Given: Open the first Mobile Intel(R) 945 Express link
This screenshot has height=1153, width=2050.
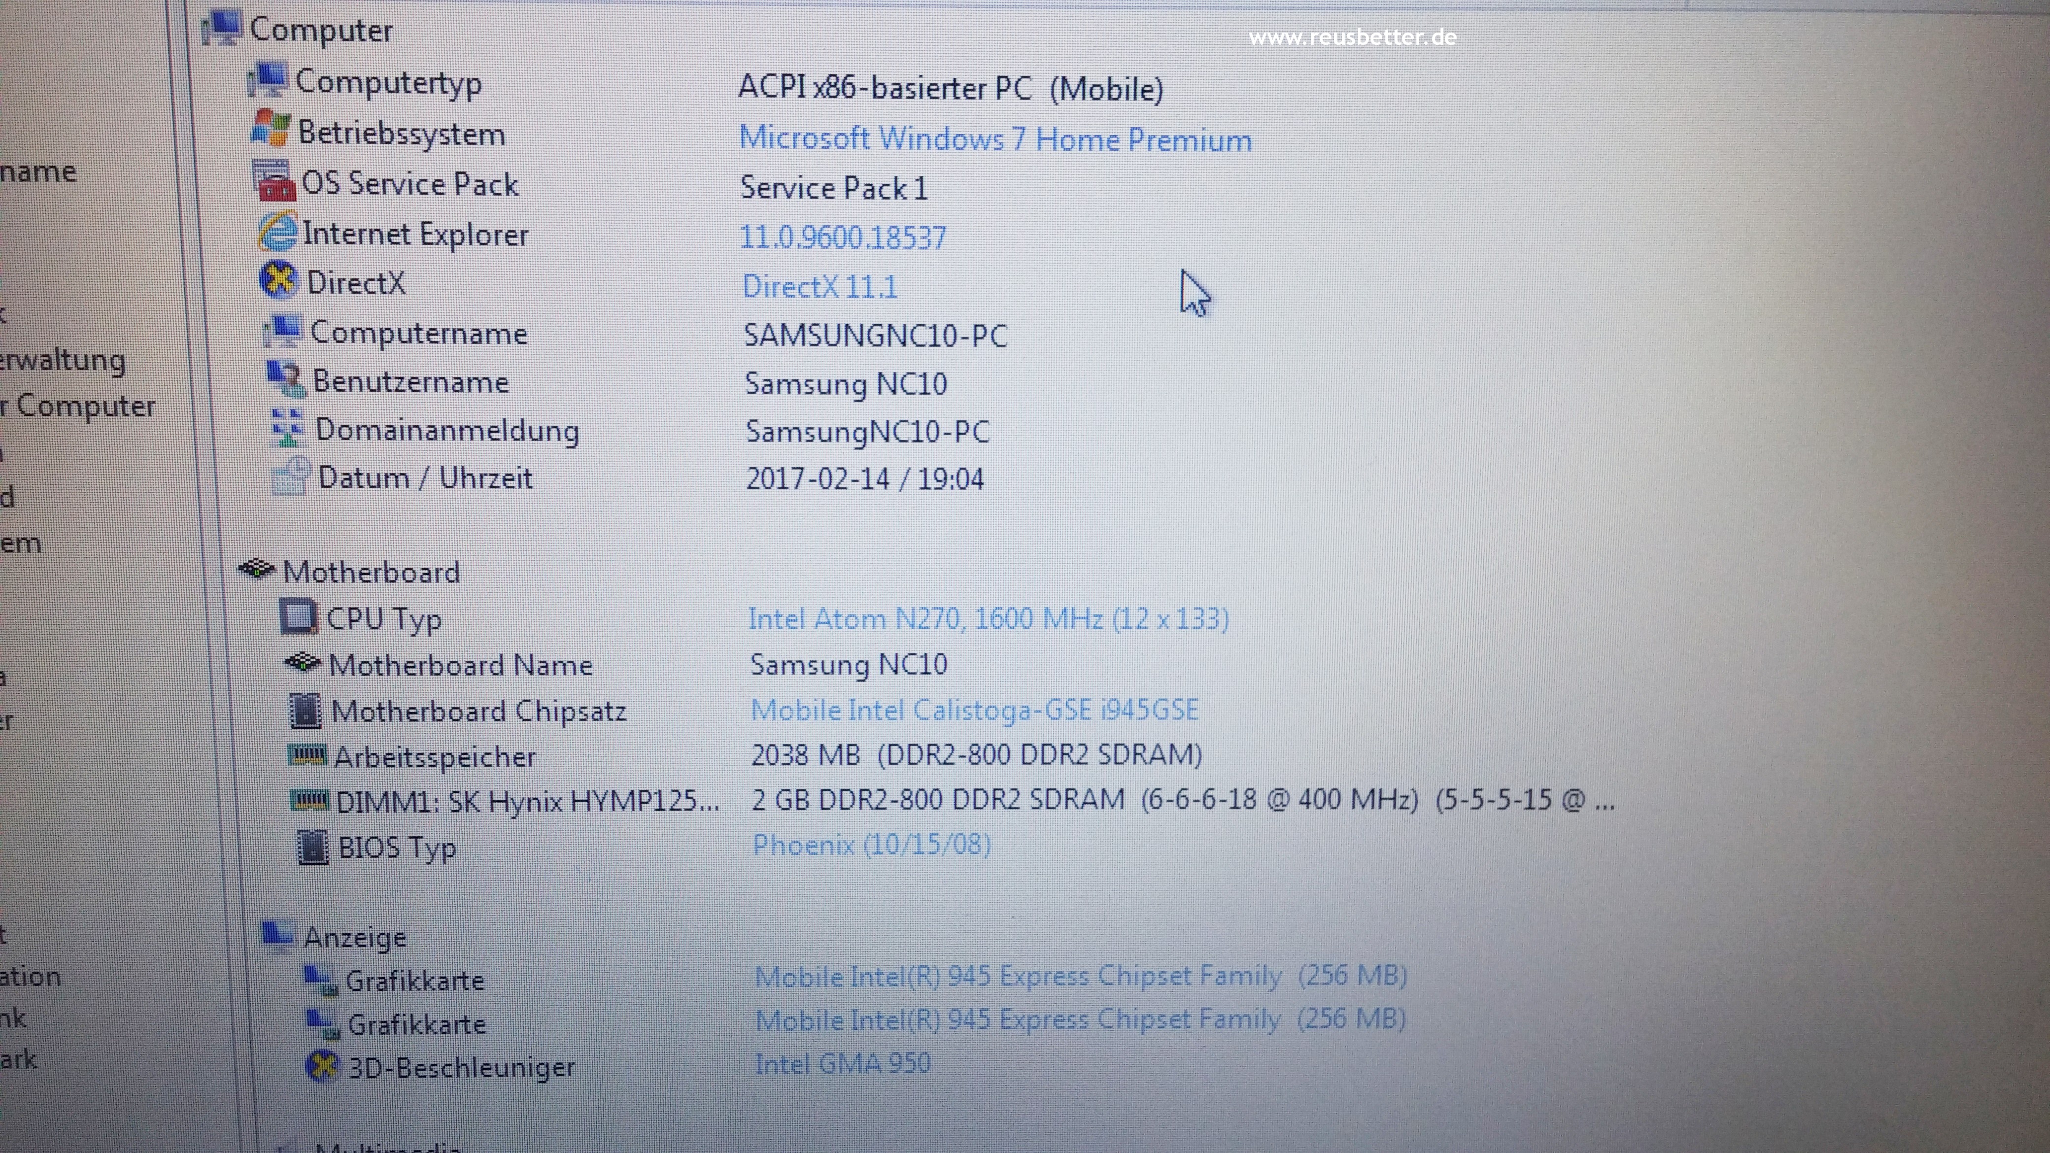Looking at the screenshot, I should pos(1082,976).
